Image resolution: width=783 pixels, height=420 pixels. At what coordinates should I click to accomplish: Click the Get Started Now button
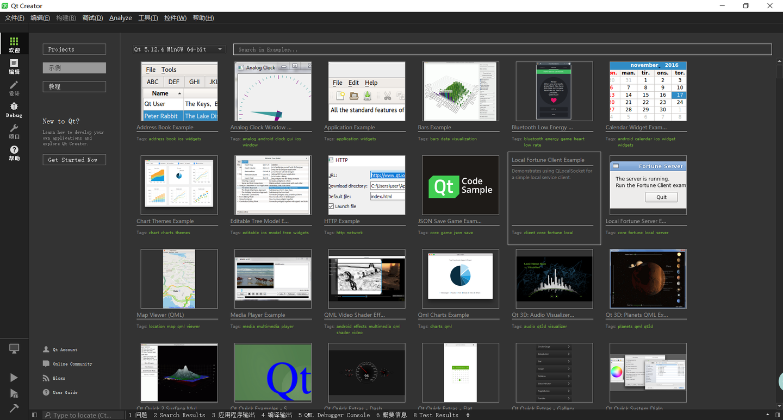click(74, 160)
